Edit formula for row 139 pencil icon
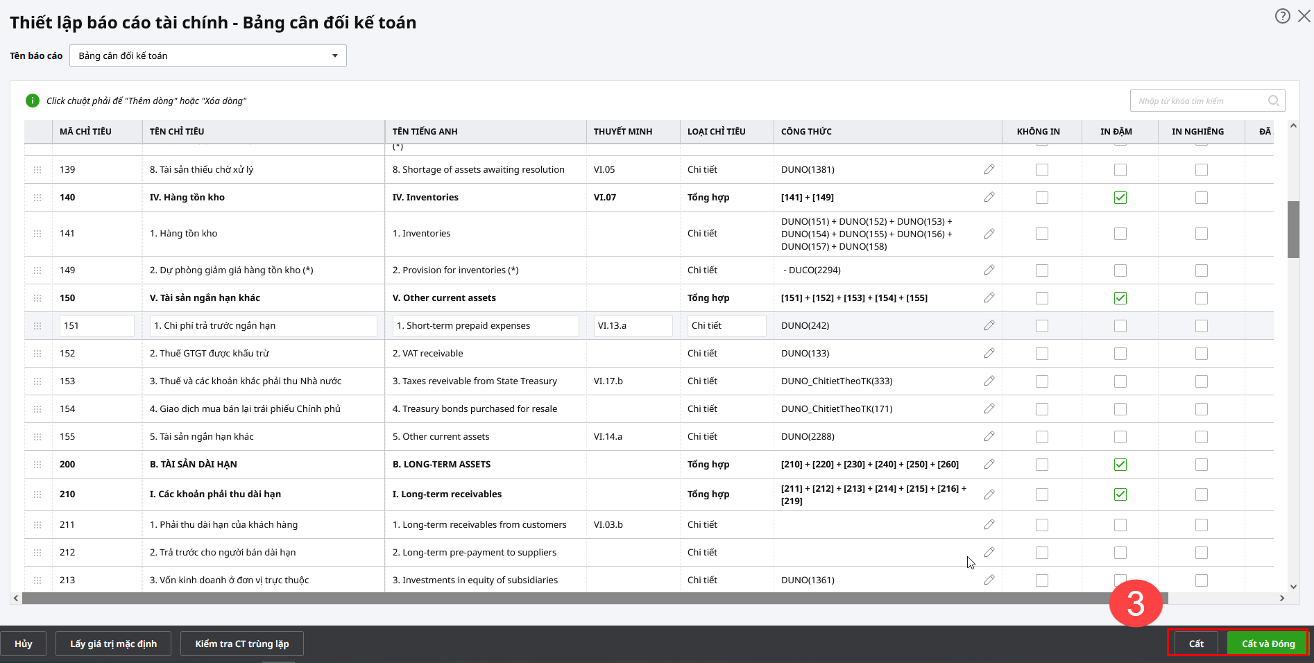This screenshot has width=1314, height=663. [989, 169]
